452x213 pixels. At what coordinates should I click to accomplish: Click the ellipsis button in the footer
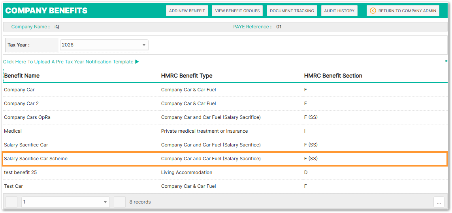(439, 202)
